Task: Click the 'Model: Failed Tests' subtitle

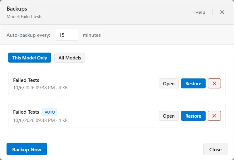Action: pyautogui.click(x=24, y=16)
